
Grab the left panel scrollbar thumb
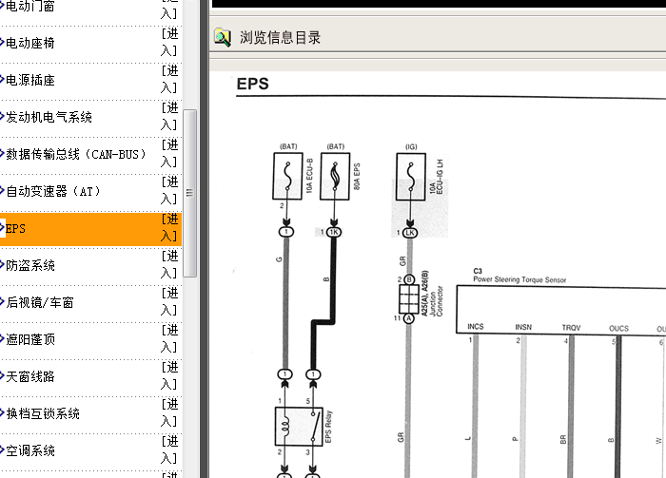point(190,193)
